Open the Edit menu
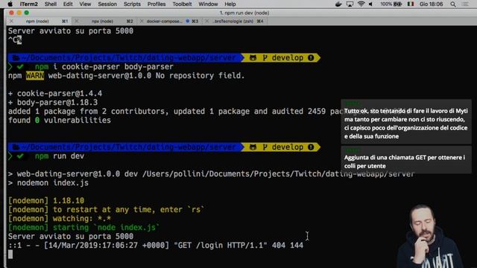Screen dimensions: 477x268 coord(68,4)
